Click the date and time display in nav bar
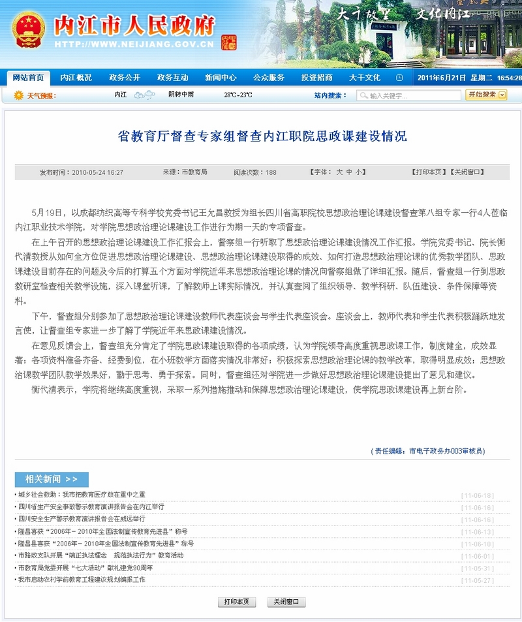This screenshot has height=622, width=522. coord(469,78)
